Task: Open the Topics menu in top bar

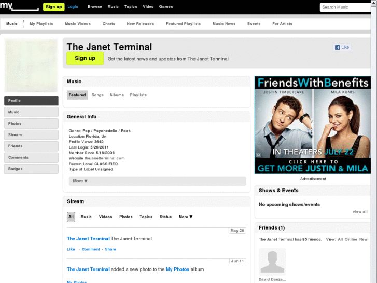Action: pyautogui.click(x=131, y=7)
